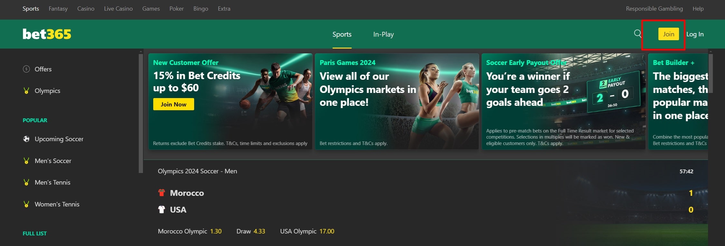Click the FULL LIST section heading

tap(34, 233)
